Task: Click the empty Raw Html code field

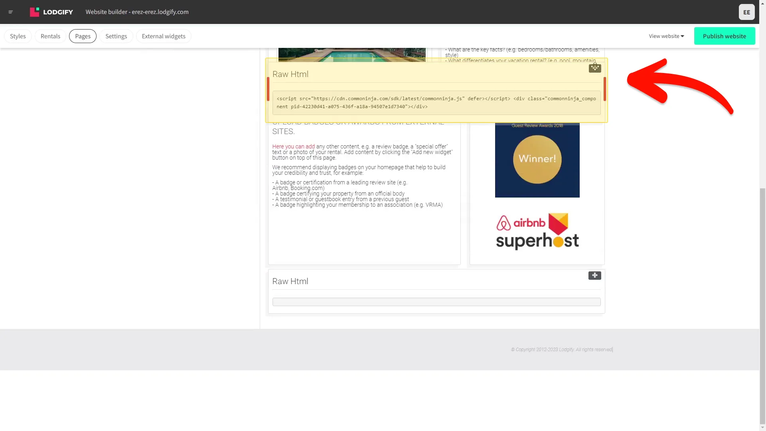Action: pos(436,302)
